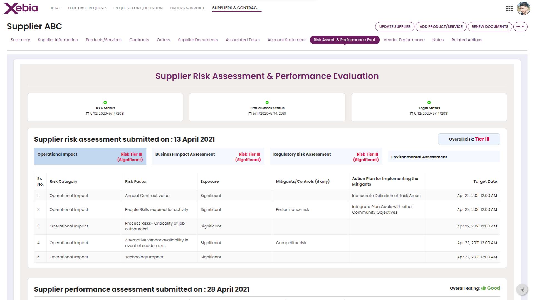The image size is (534, 300).
Task: Click the Update Supplier button
Action: (395, 27)
